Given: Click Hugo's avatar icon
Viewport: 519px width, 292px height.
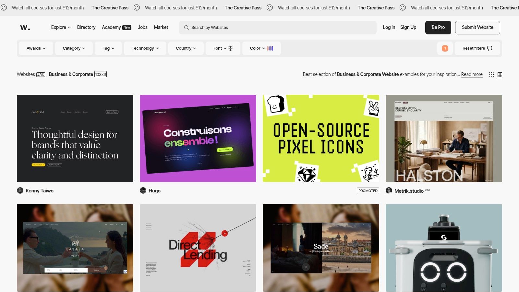Looking at the screenshot, I should (x=143, y=190).
